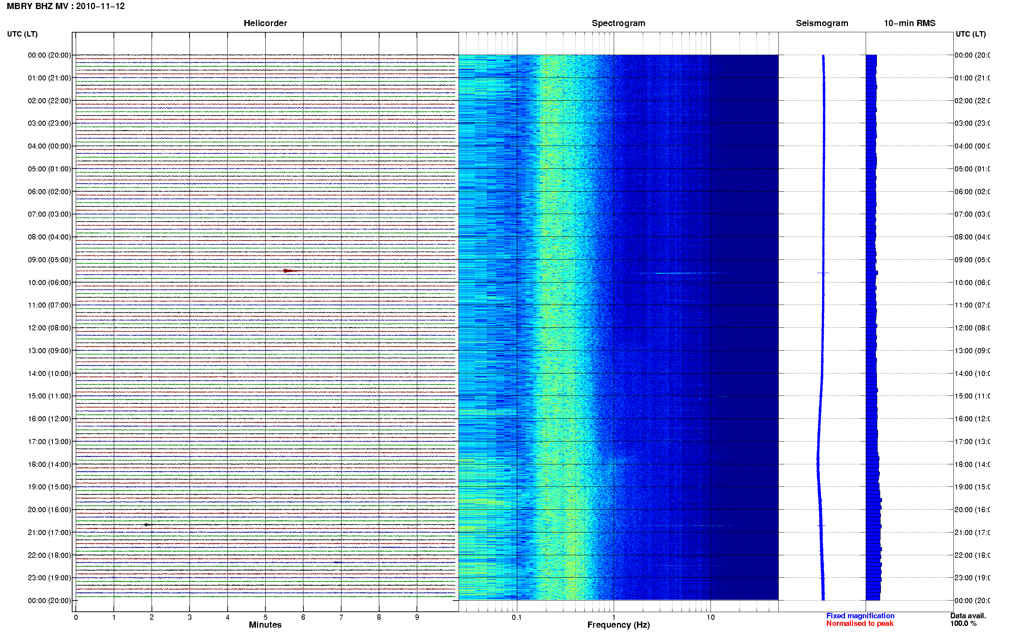Select the left 12:00 (08:00) time label

tap(49, 328)
